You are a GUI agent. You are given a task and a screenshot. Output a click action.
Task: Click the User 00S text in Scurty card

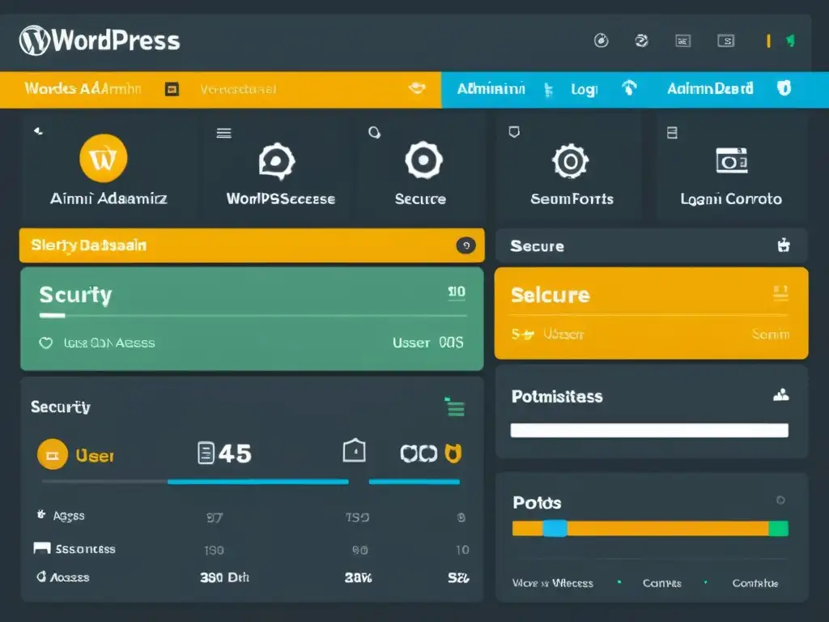(427, 343)
